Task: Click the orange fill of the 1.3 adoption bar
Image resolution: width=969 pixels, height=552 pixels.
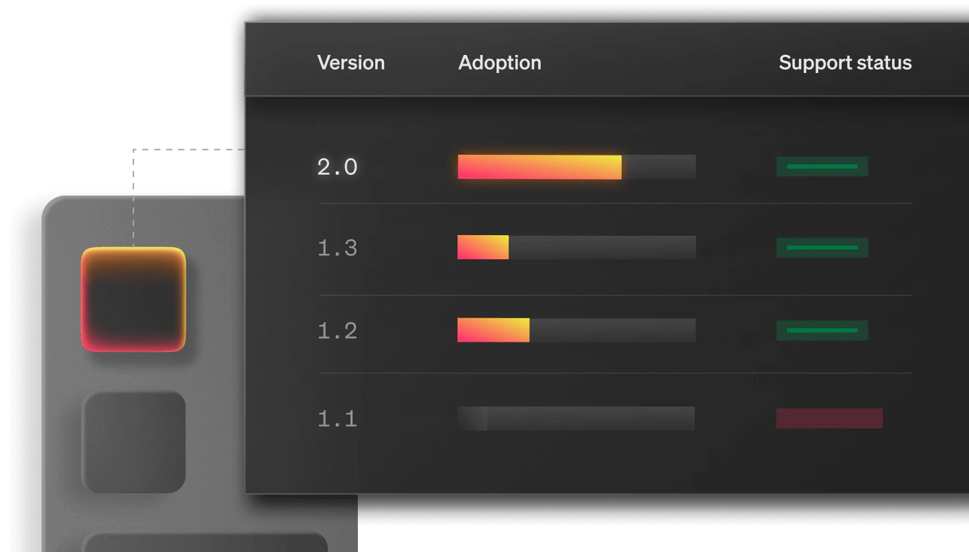Action: click(x=482, y=247)
